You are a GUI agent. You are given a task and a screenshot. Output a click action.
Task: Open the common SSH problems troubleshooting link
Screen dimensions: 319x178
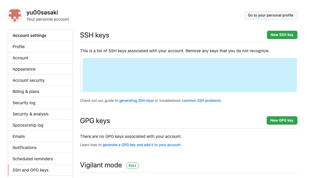pyautogui.click(x=201, y=100)
